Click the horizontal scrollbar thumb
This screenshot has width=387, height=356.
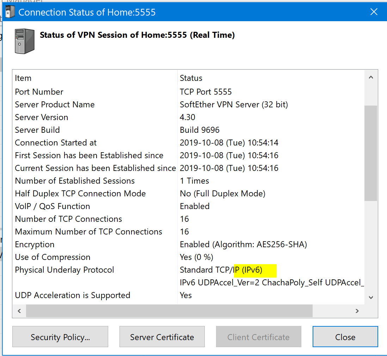169,311
